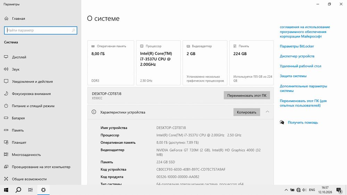Open Параметры BitLocker link

click(297, 46)
